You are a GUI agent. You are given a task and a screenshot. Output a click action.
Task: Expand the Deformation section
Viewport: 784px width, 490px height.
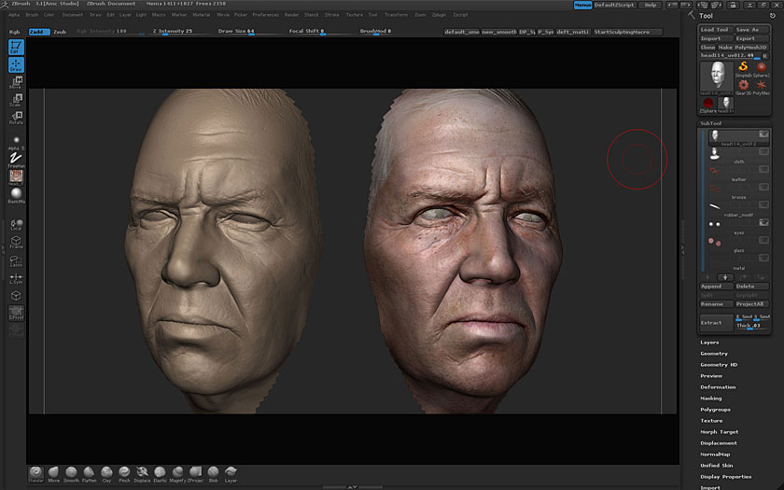pyautogui.click(x=718, y=387)
